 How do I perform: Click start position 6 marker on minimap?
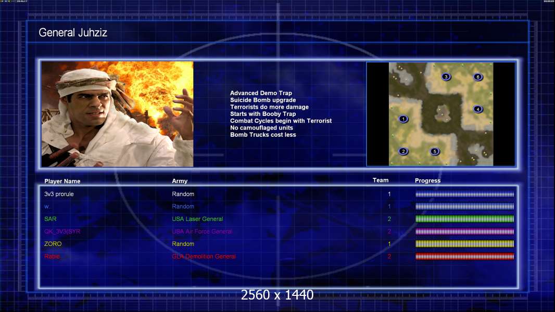(x=478, y=76)
